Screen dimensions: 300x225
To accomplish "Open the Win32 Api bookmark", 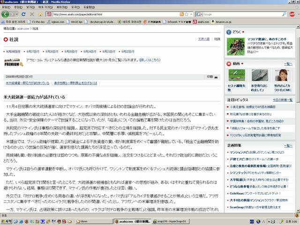I will click(75, 22).
